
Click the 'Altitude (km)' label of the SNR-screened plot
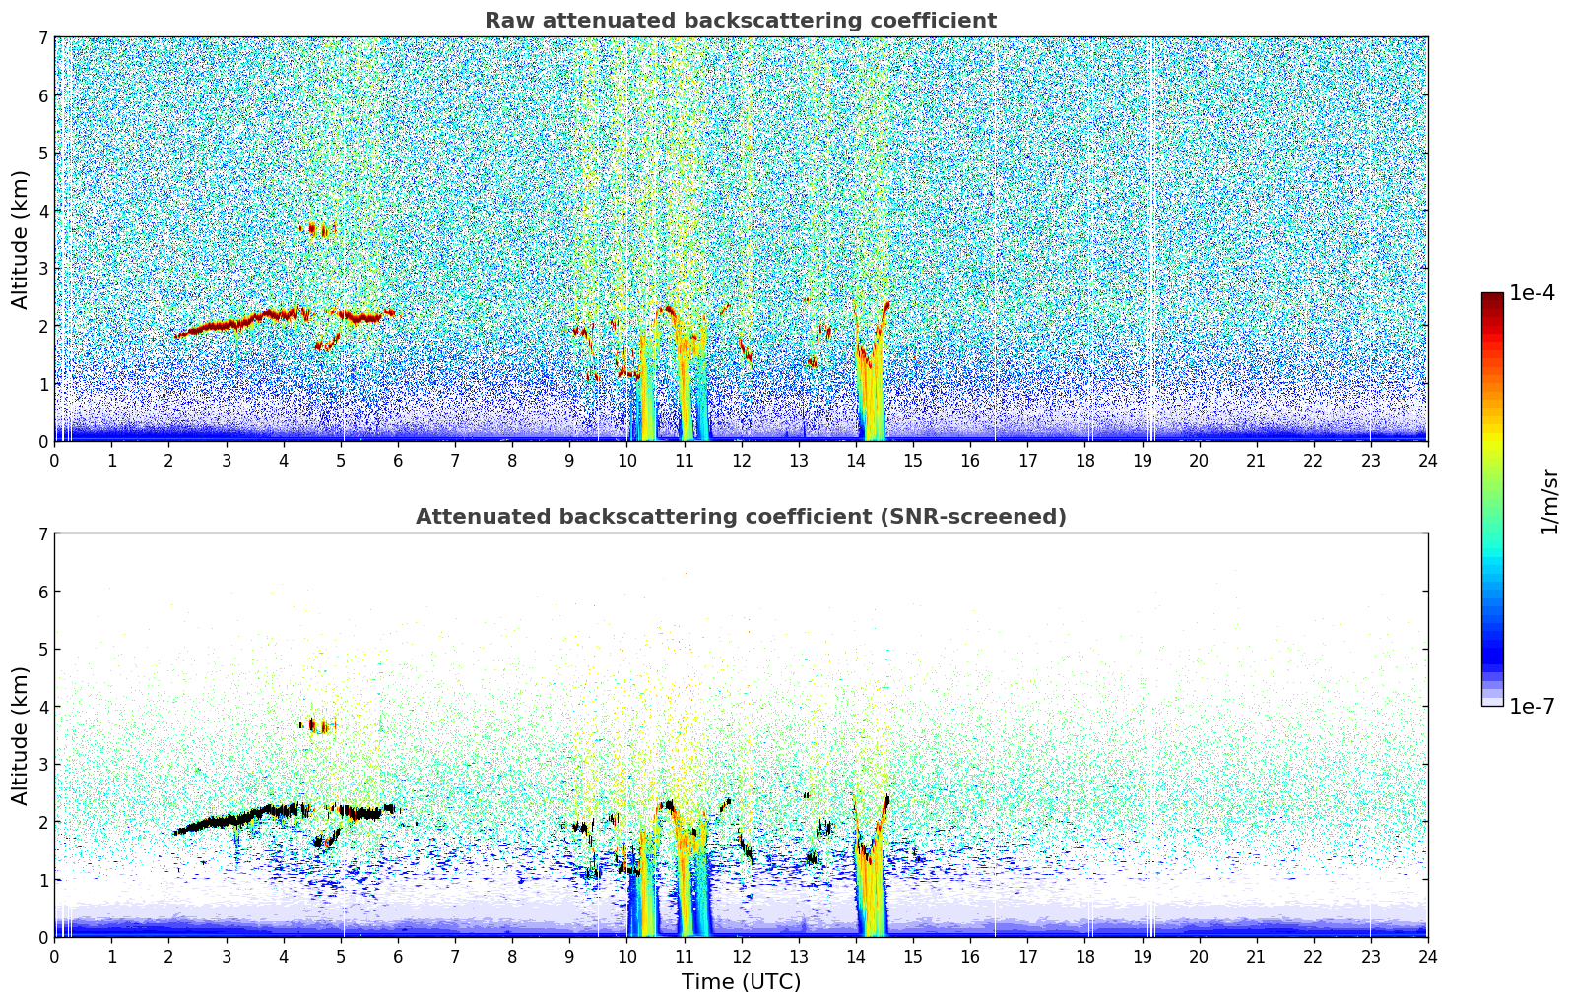coord(21,735)
